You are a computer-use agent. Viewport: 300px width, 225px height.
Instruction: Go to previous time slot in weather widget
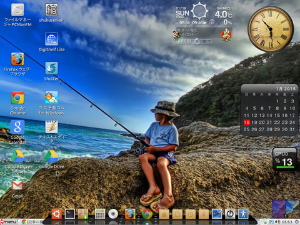177,22
